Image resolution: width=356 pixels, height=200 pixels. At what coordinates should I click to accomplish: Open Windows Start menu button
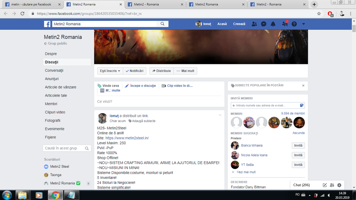(7, 195)
